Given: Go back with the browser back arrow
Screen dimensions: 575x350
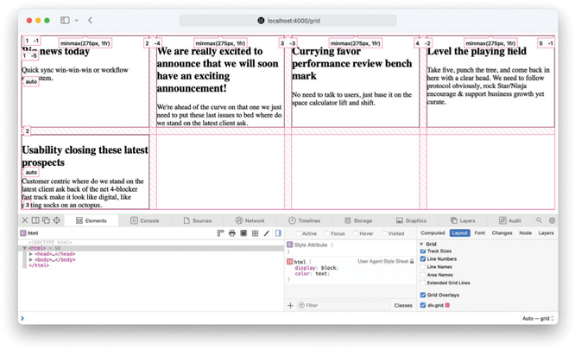Looking at the screenshot, I should [90, 20].
